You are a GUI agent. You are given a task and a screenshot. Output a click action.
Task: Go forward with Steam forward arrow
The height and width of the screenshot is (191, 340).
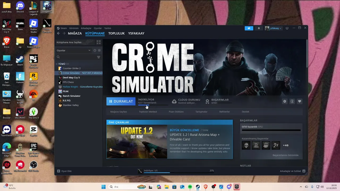pyautogui.click(x=64, y=33)
